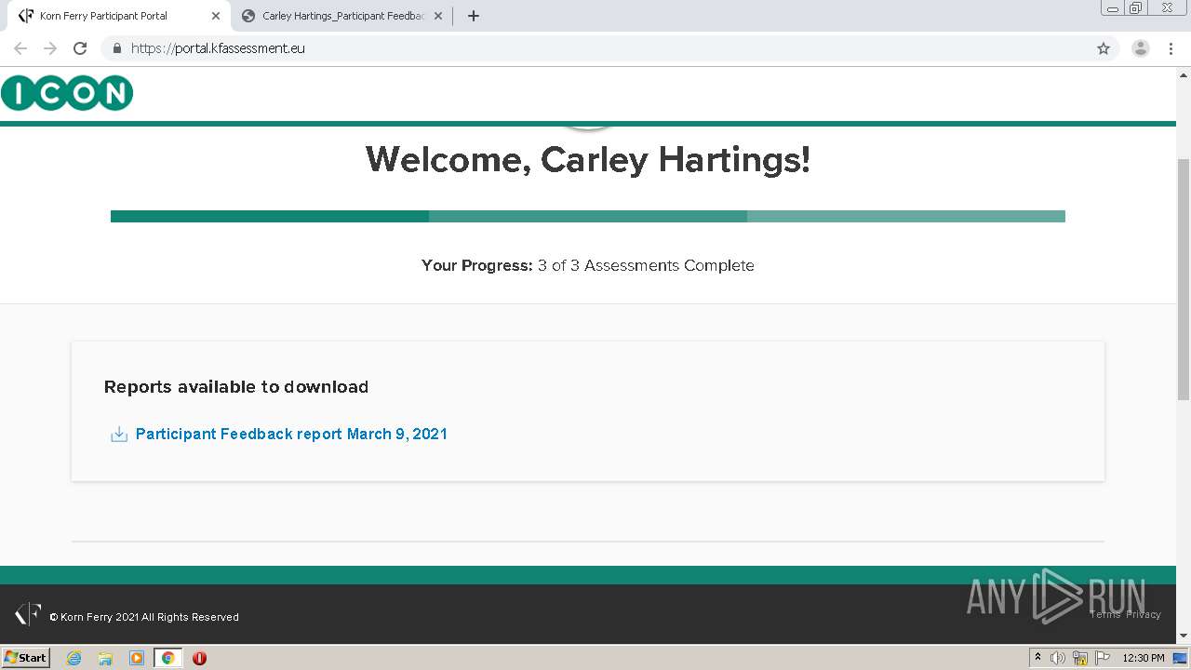Click the address bar showing portal.kfassessment.eu
The image size is (1191, 670).
click(609, 48)
